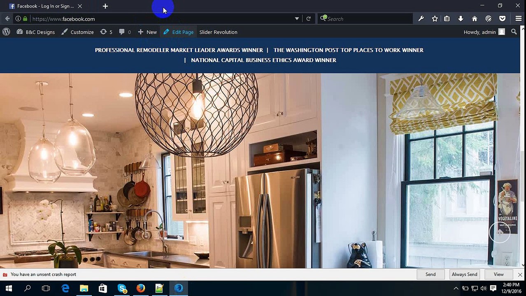The width and height of the screenshot is (526, 296).
Task: Launch Microsoft Edge from taskbar
Action: [x=65, y=288]
